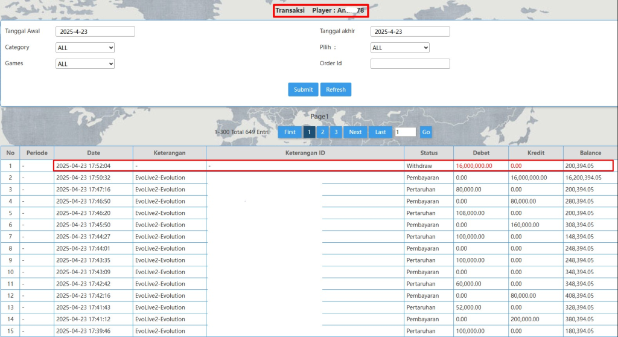The width and height of the screenshot is (618, 337).
Task: Click the page number input box
Action: pos(405,132)
